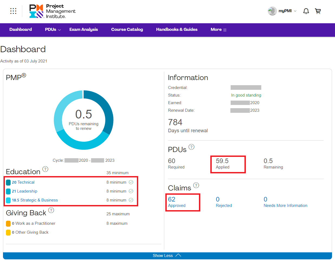Collapse the panel with Show Less
This screenshot has height=261, width=335.
coord(167,256)
